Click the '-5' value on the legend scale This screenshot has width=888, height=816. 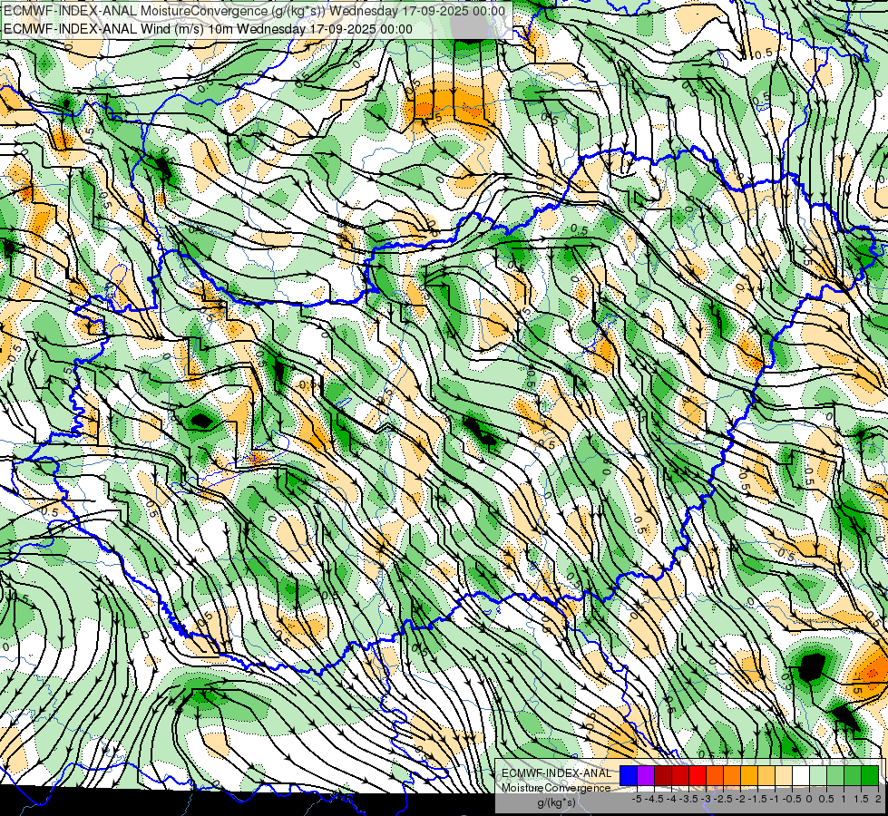coord(637,799)
